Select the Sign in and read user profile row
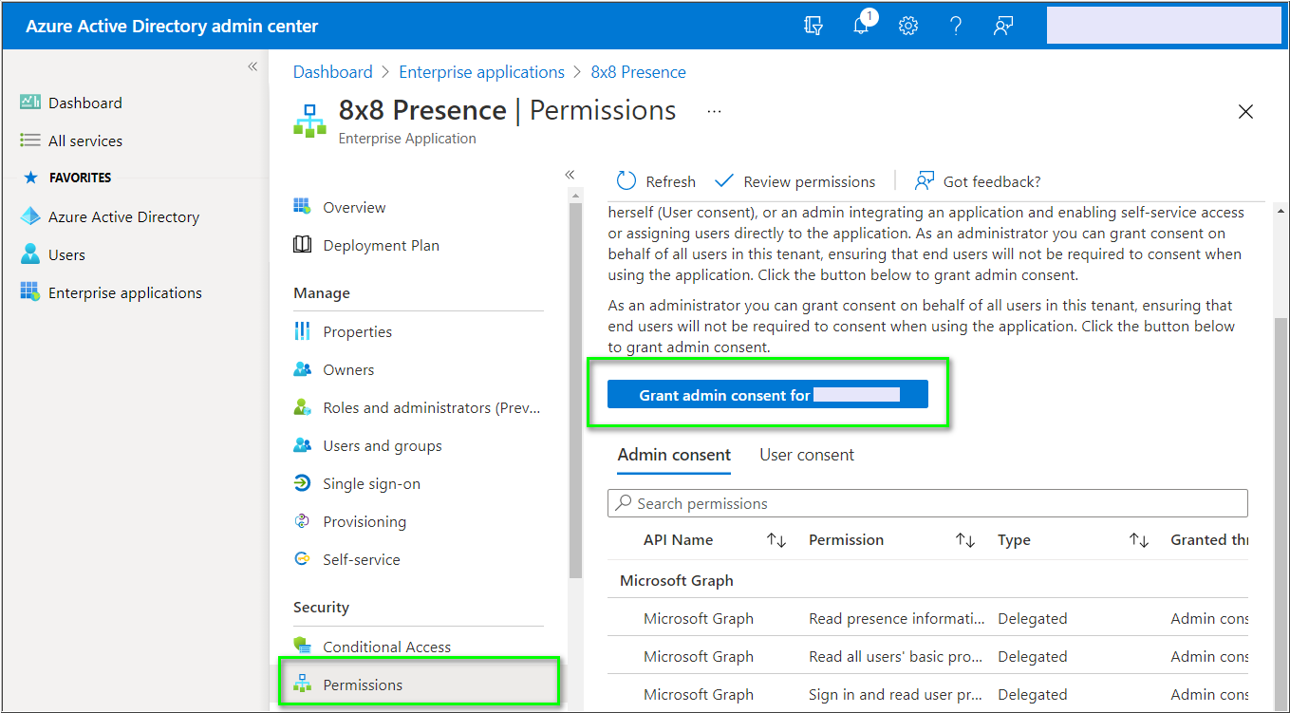The width and height of the screenshot is (1290, 713). coord(927,694)
